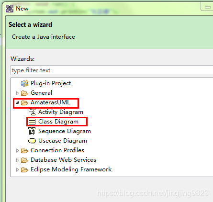
Task: Click the Activity Diagram icon
Action: coord(32,112)
